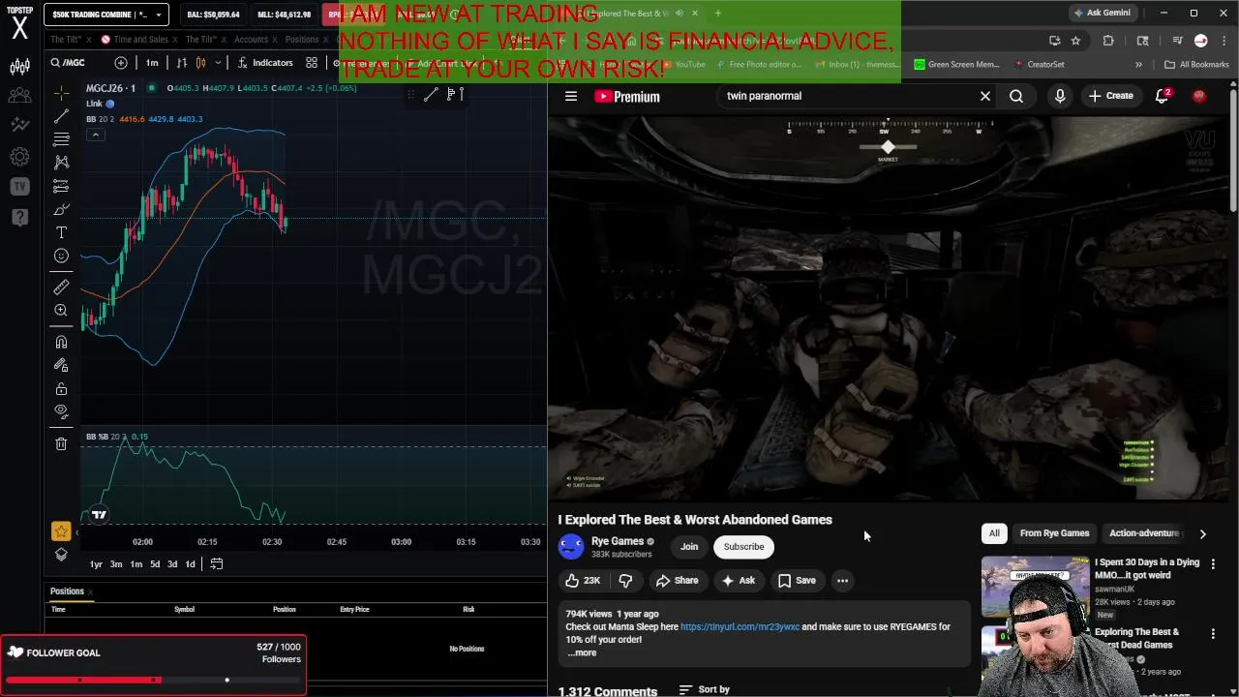Image resolution: width=1239 pixels, height=697 pixels.
Task: Click the yellow star favorites toolbar button
Action: (x=61, y=530)
